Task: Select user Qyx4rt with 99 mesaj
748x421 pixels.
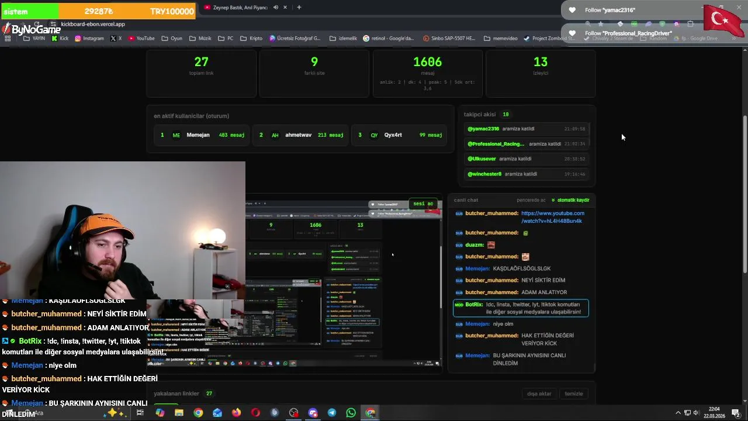Action: point(400,135)
